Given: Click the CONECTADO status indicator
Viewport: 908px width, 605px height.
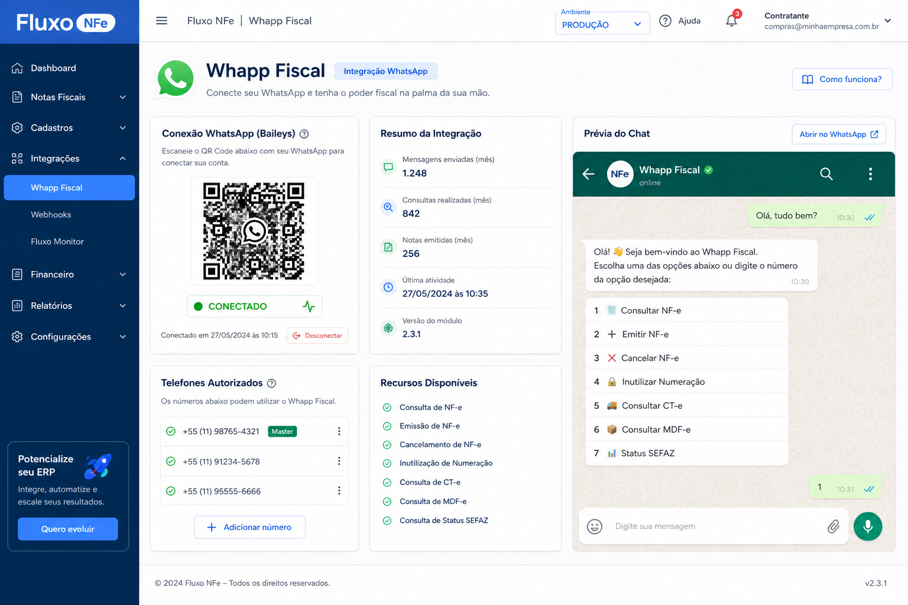Looking at the screenshot, I should 254,306.
